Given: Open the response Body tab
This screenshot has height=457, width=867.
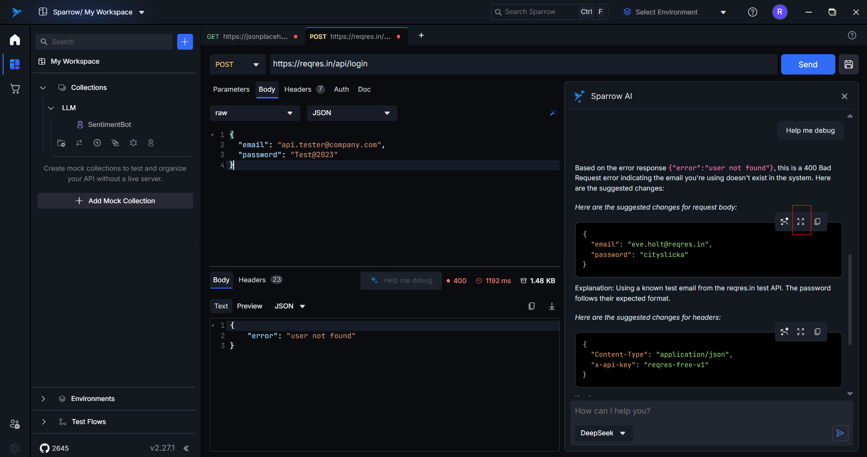Looking at the screenshot, I should click(221, 280).
